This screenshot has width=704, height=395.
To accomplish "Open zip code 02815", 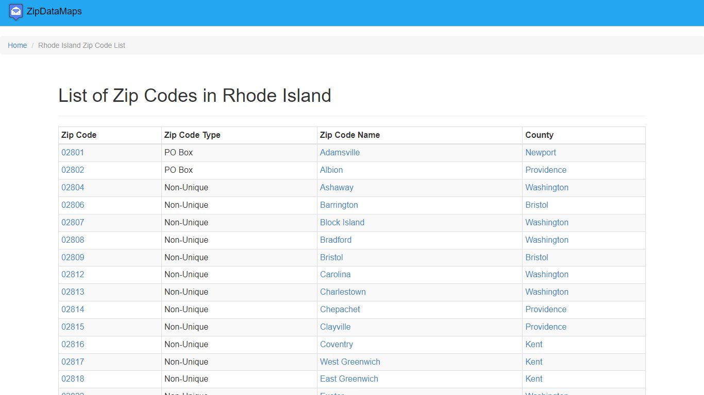I will (73, 327).
